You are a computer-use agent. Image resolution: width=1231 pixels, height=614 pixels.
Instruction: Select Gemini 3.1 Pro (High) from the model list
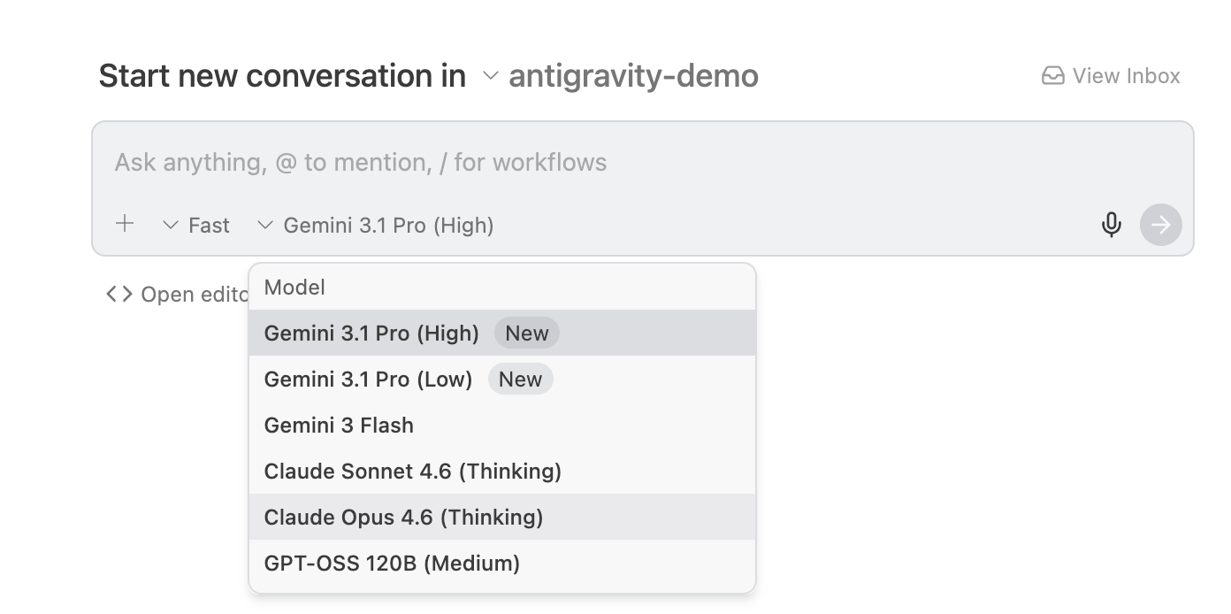[x=371, y=334]
